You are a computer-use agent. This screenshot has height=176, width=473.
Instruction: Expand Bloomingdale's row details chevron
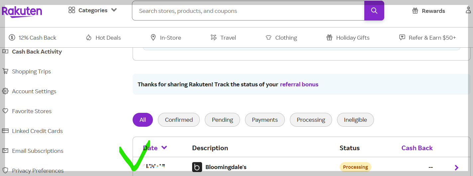(x=456, y=167)
